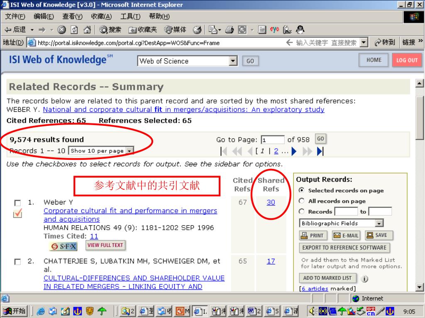This screenshot has height=318, width=425.
Task: Go to the Home page icon in toolbar
Action: coord(87,29)
